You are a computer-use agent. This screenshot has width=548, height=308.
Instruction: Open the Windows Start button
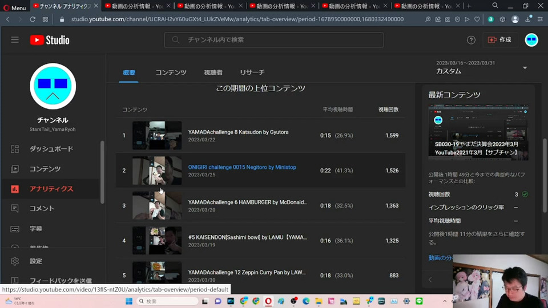[129, 301]
